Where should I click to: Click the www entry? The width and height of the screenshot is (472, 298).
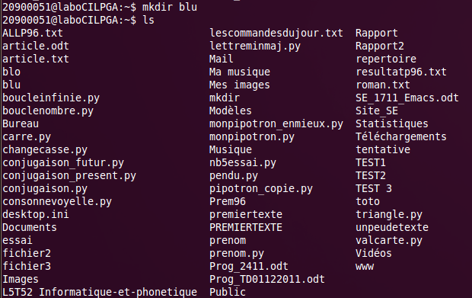point(365,266)
